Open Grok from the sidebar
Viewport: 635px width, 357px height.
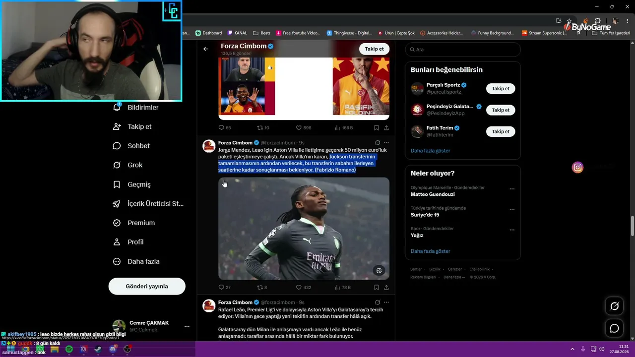[x=127, y=165]
